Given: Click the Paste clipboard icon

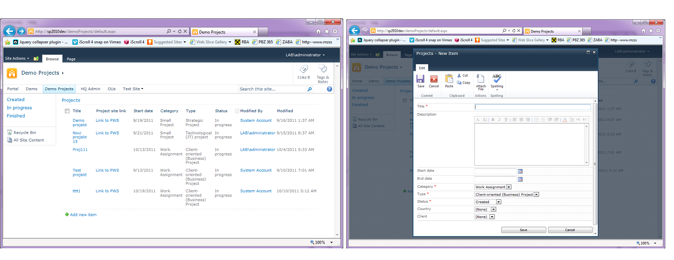Looking at the screenshot, I should tap(449, 80).
